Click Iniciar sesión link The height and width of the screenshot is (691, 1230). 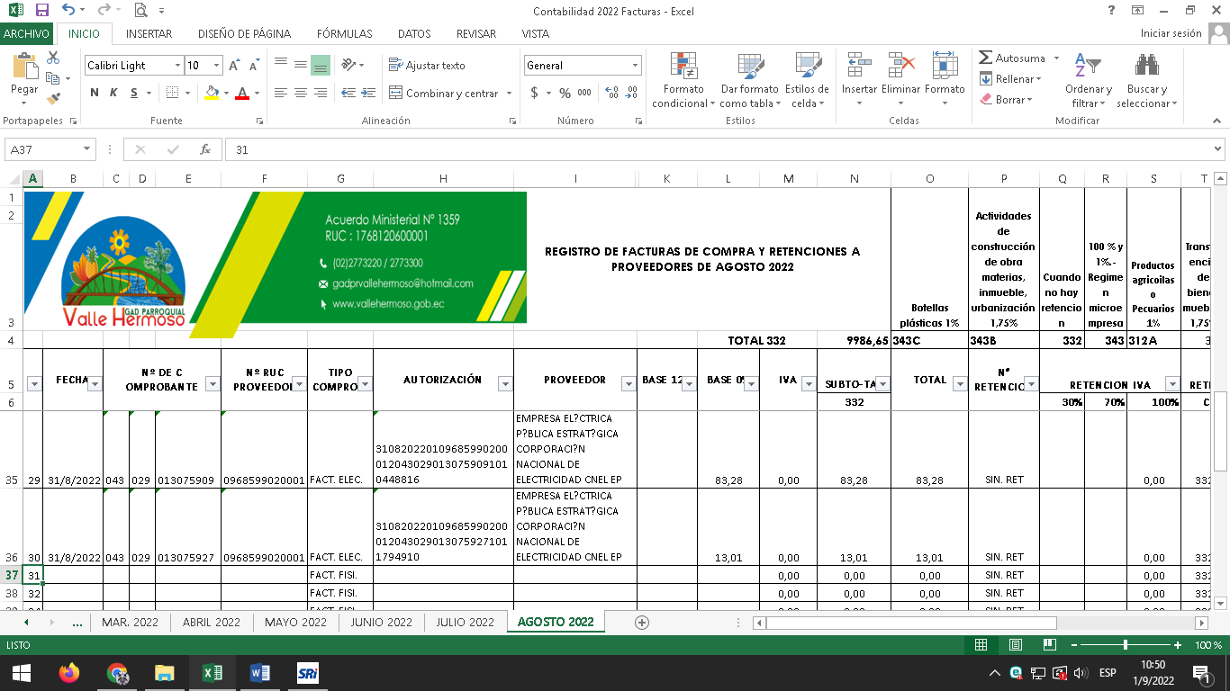click(1171, 33)
